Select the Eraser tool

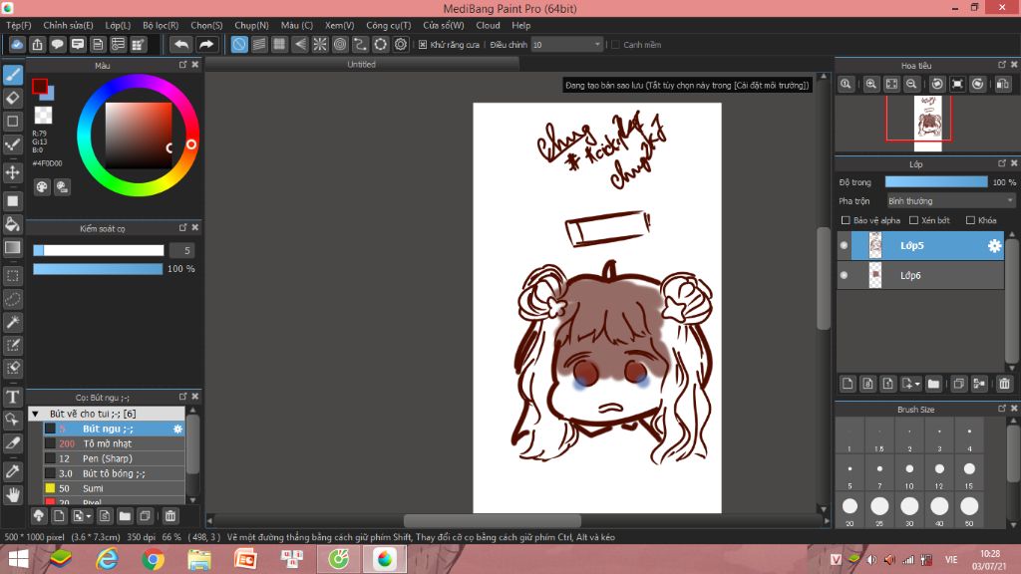click(13, 99)
